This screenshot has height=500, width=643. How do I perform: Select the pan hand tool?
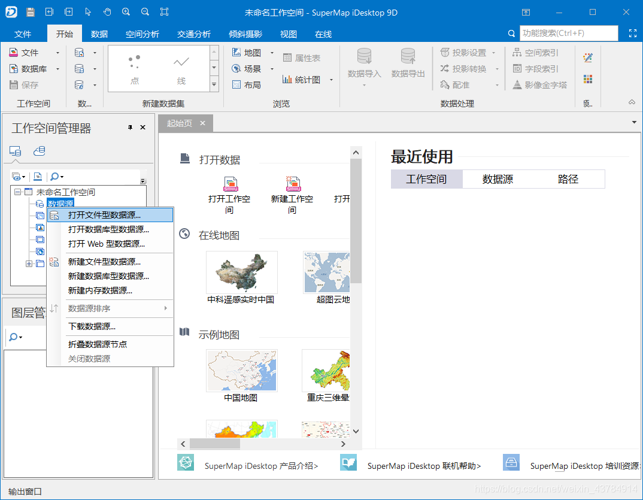tap(107, 12)
